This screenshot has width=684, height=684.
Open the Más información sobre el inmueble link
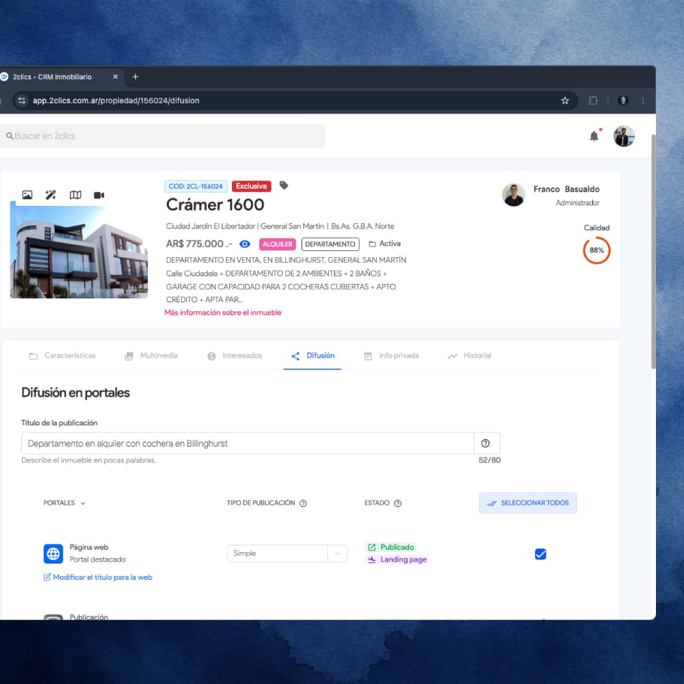223,313
